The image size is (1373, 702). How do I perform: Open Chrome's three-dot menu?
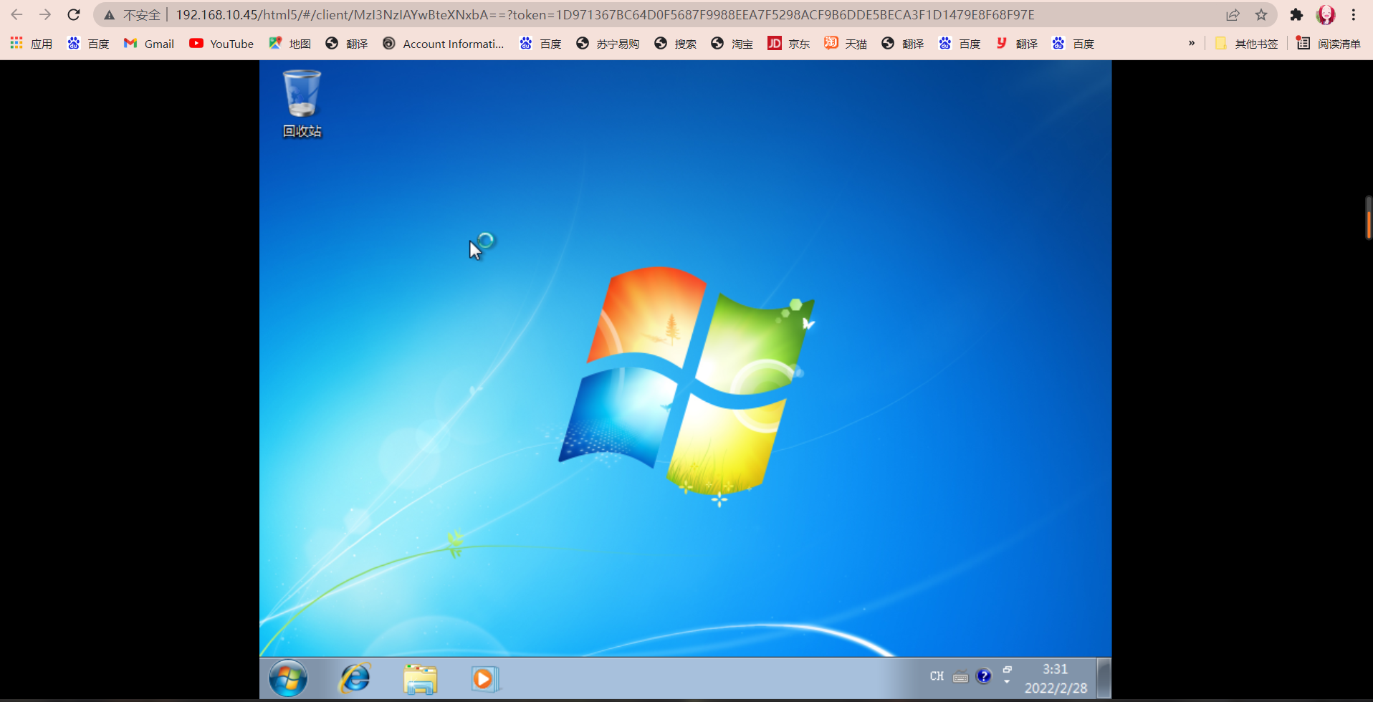1354,14
